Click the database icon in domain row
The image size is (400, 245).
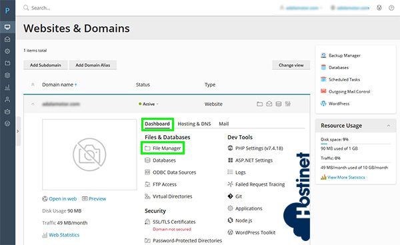(x=279, y=104)
